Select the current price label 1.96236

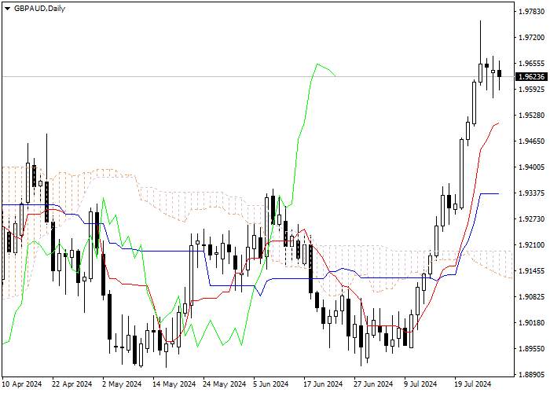tap(530, 76)
